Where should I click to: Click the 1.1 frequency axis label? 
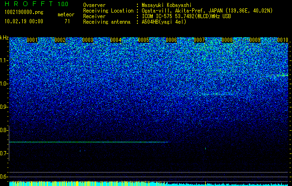[4, 60]
